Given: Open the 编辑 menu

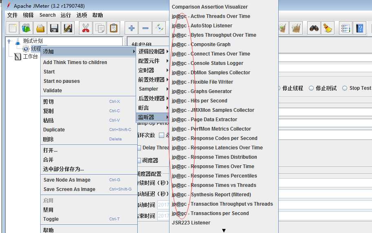Looking at the screenshot, I should (28, 15).
